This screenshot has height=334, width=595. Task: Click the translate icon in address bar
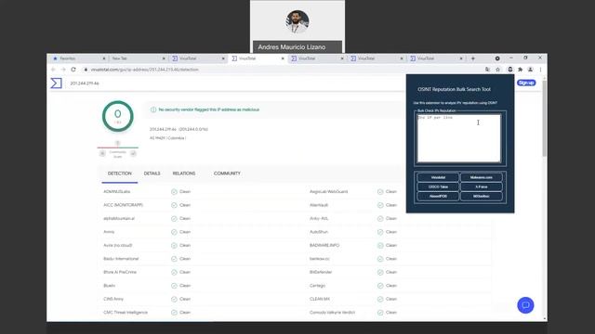pyautogui.click(x=487, y=70)
